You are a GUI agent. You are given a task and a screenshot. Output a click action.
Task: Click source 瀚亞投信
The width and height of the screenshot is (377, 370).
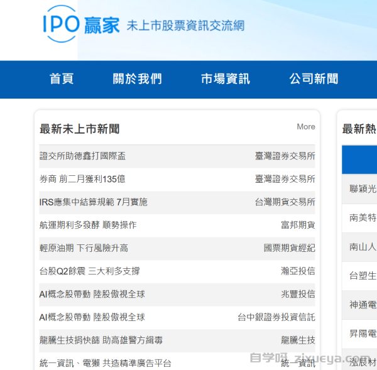coord(298,271)
